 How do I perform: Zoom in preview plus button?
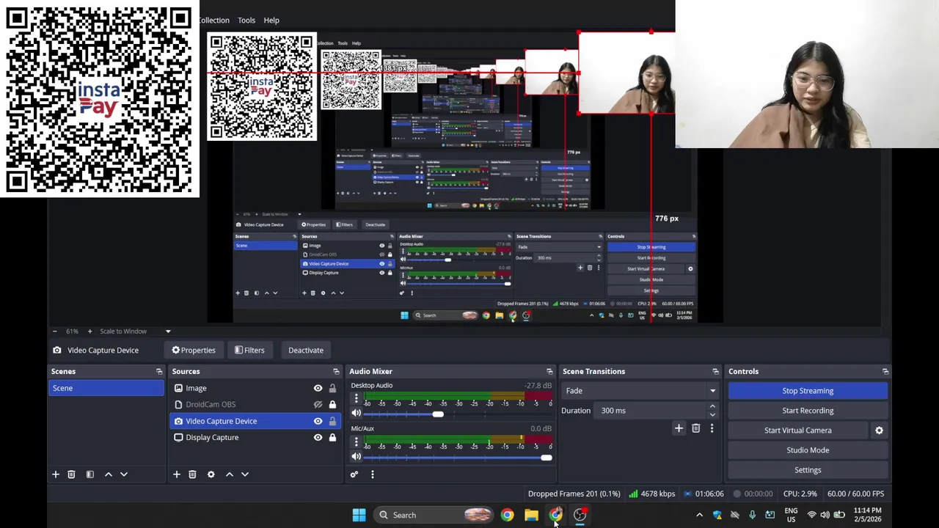[89, 331]
